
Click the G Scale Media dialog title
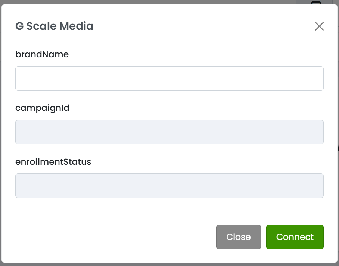click(x=55, y=26)
